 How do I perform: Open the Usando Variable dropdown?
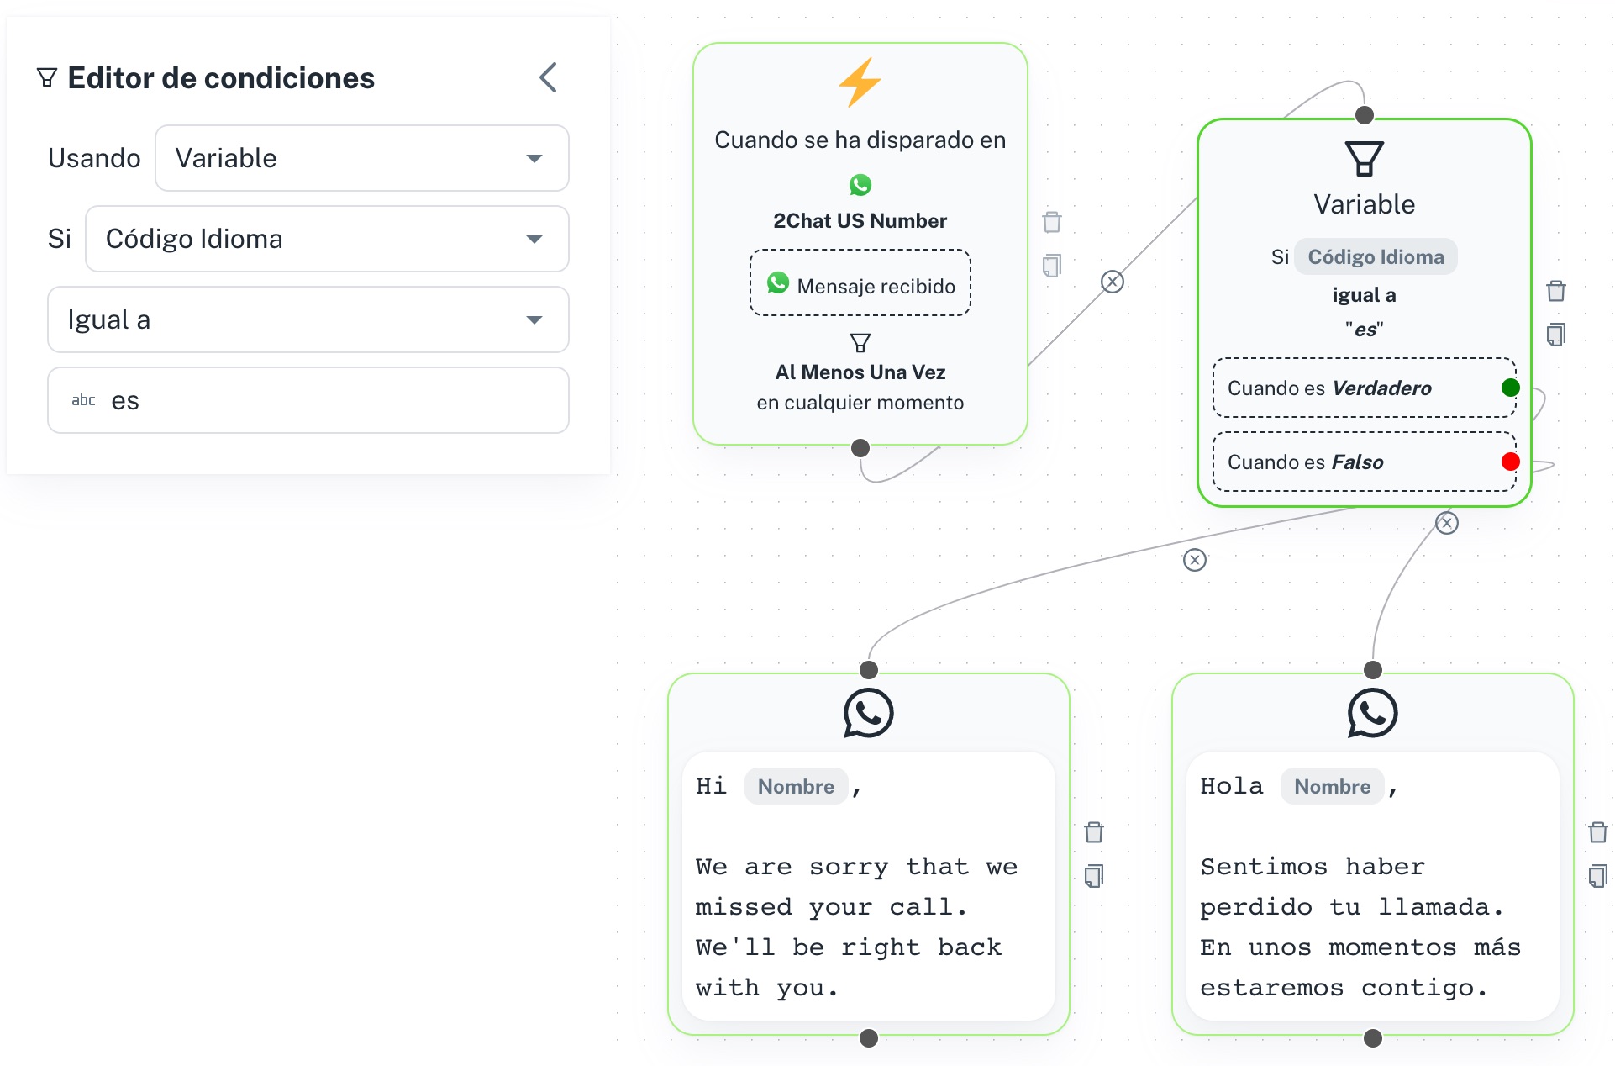click(361, 158)
